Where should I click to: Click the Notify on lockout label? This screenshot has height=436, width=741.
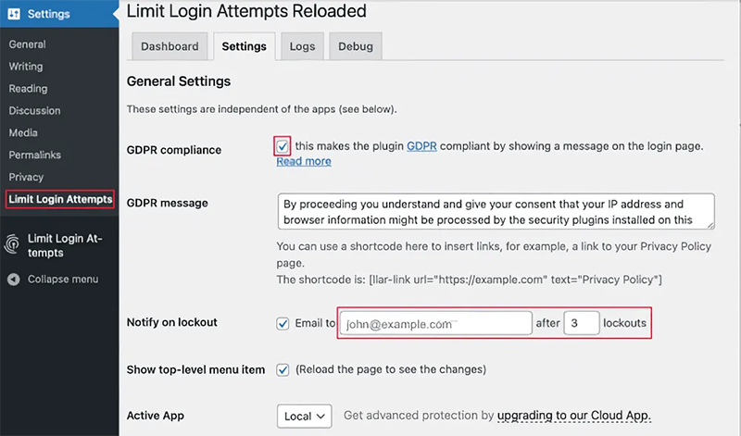pyautogui.click(x=172, y=322)
